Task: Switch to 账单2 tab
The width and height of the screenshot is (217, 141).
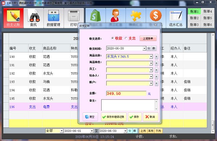Action: [x=194, y=18]
